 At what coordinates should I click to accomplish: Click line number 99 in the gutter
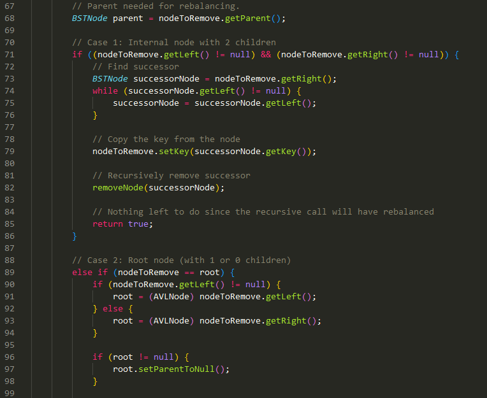pos(10,394)
